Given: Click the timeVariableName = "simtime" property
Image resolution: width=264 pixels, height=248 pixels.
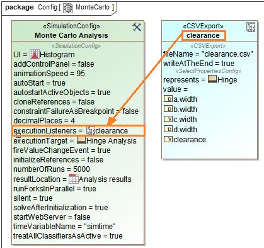Looking at the screenshot, I should (64, 227).
